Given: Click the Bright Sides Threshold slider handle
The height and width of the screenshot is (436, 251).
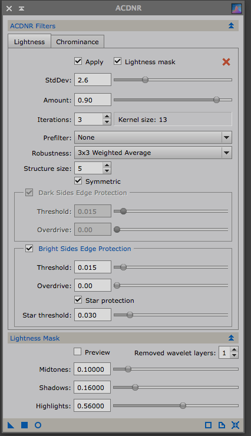Looking at the screenshot, I should pos(123,267).
